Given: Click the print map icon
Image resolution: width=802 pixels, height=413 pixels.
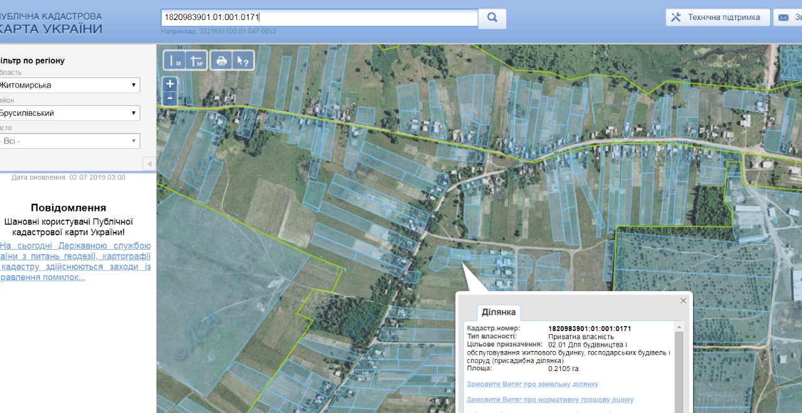Looking at the screenshot, I should (x=221, y=61).
